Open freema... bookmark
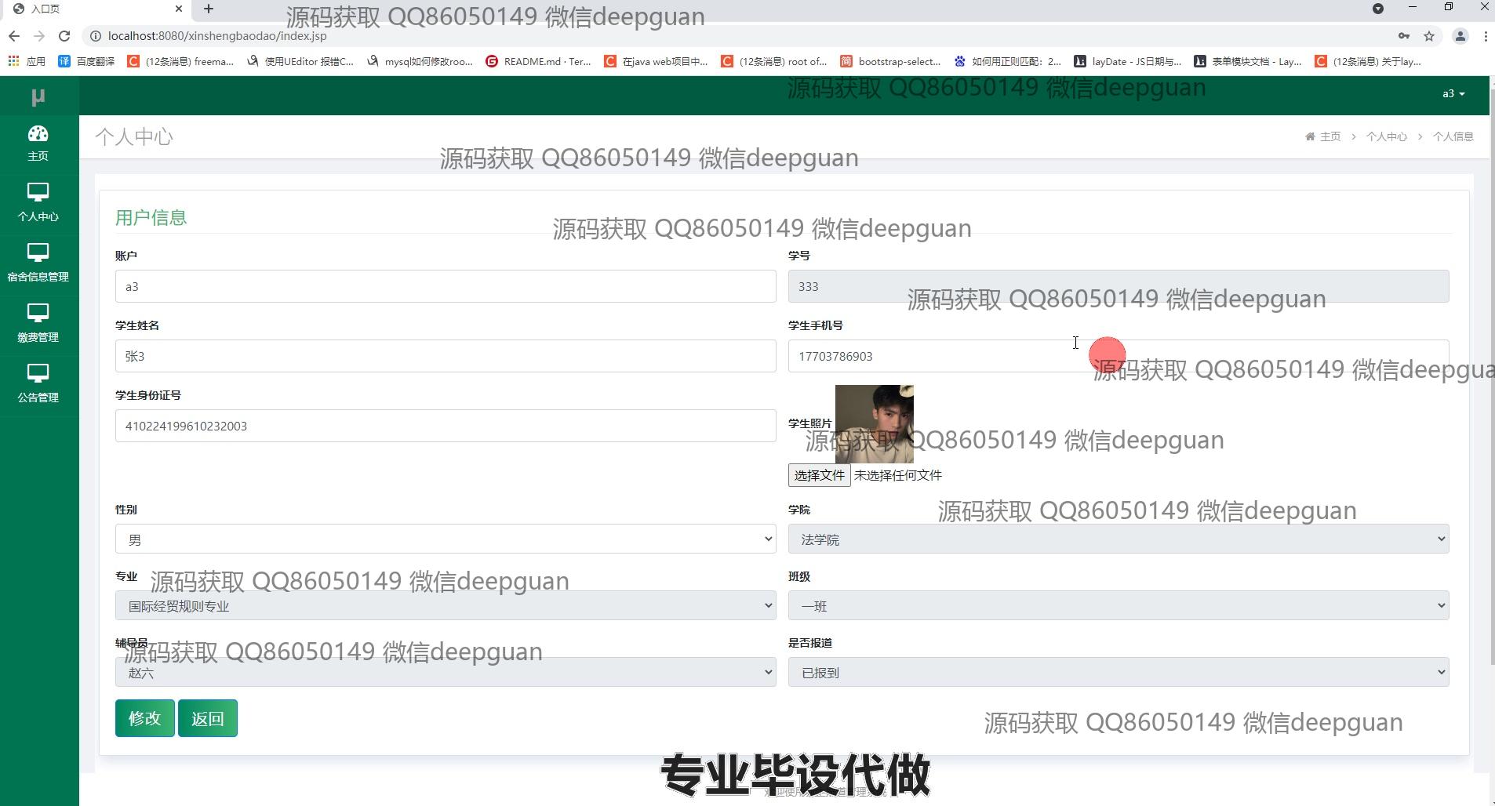 pos(180,61)
